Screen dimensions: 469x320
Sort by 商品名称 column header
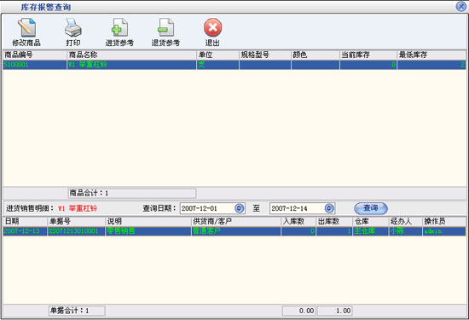coord(131,55)
